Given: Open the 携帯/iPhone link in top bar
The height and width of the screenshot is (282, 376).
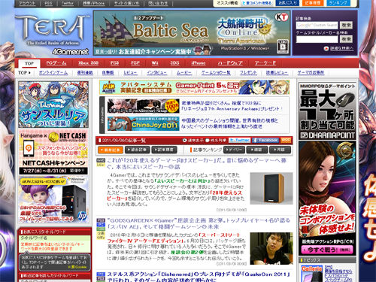Looking at the screenshot, I should tap(94, 3).
